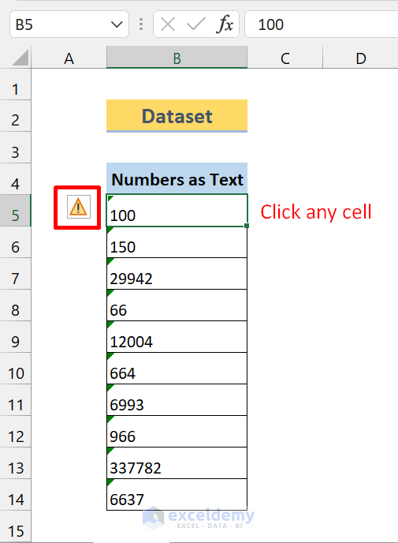Click the Select All corner triangle
The width and height of the screenshot is (398, 543).
pos(21,58)
